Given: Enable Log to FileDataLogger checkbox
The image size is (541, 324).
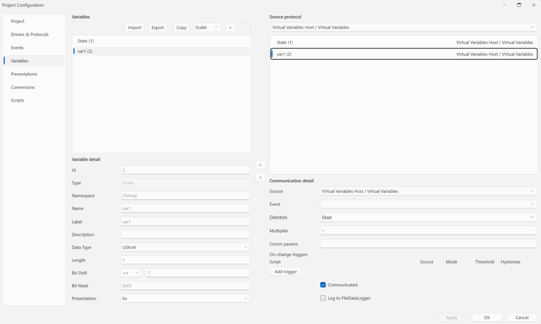Looking at the screenshot, I should pos(323,298).
